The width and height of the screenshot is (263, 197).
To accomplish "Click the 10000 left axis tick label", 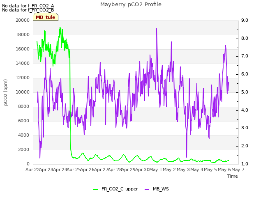I will pyautogui.click(x=23, y=92).
